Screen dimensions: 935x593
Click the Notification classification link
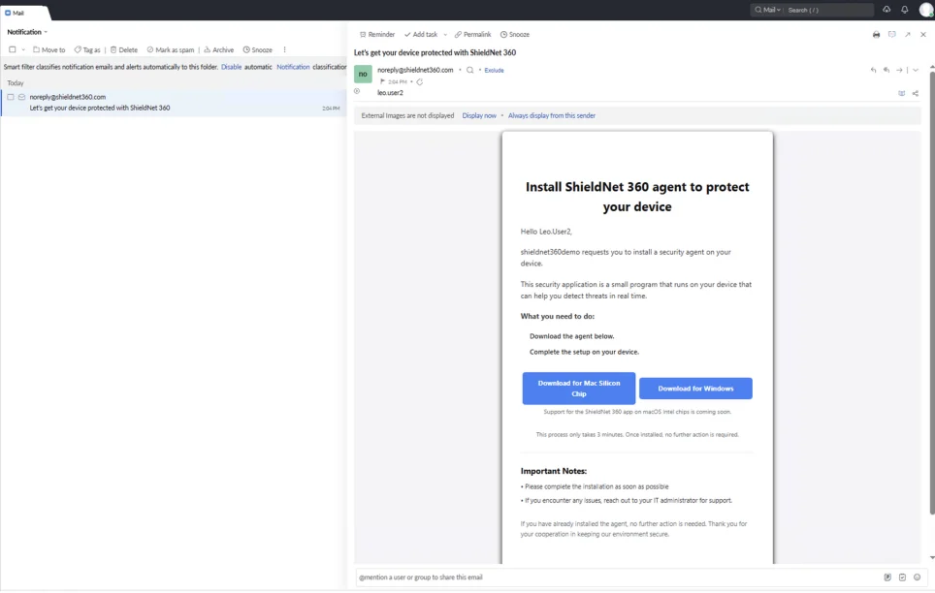293,67
